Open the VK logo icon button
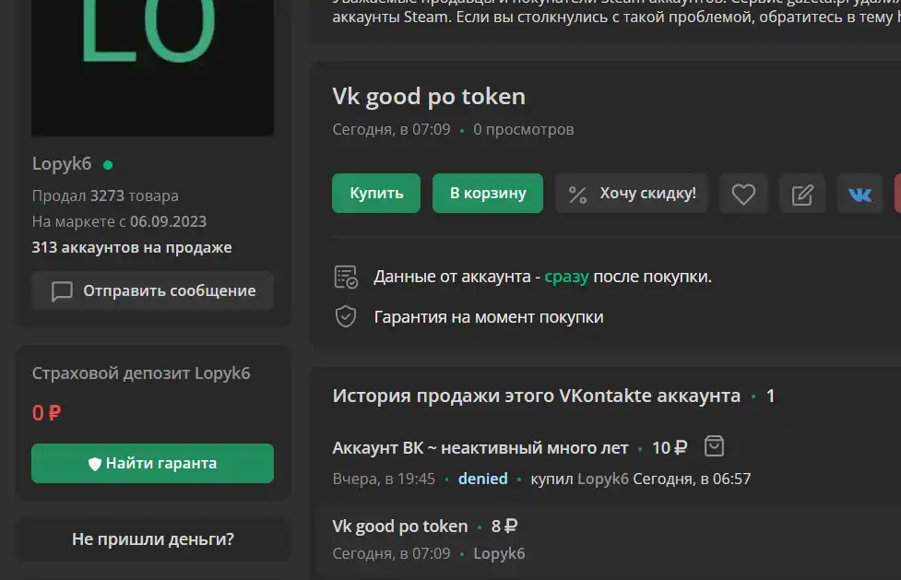This screenshot has width=901, height=580. coord(860,194)
